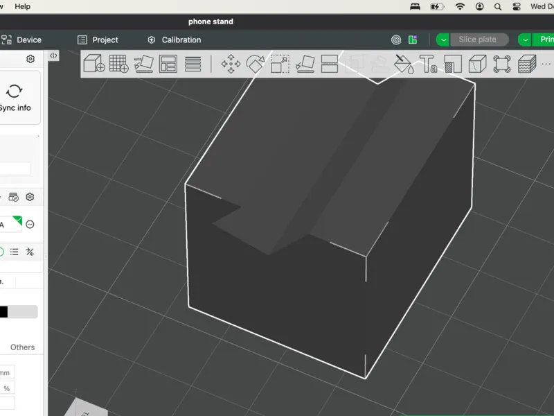Viewport: 554px width, 416px height.
Task: Open filament settings gear icon
Action: click(x=30, y=197)
